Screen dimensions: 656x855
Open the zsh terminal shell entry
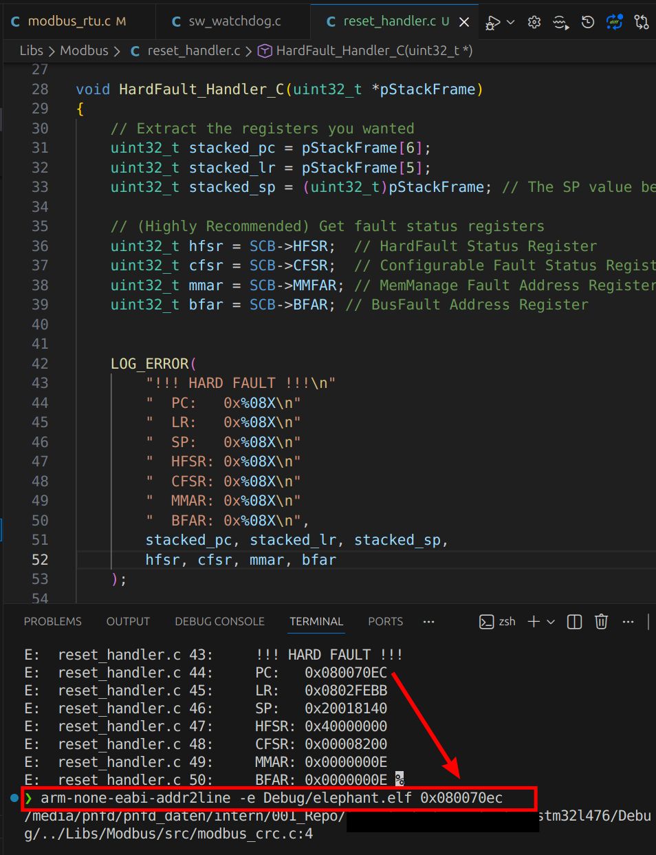point(498,622)
